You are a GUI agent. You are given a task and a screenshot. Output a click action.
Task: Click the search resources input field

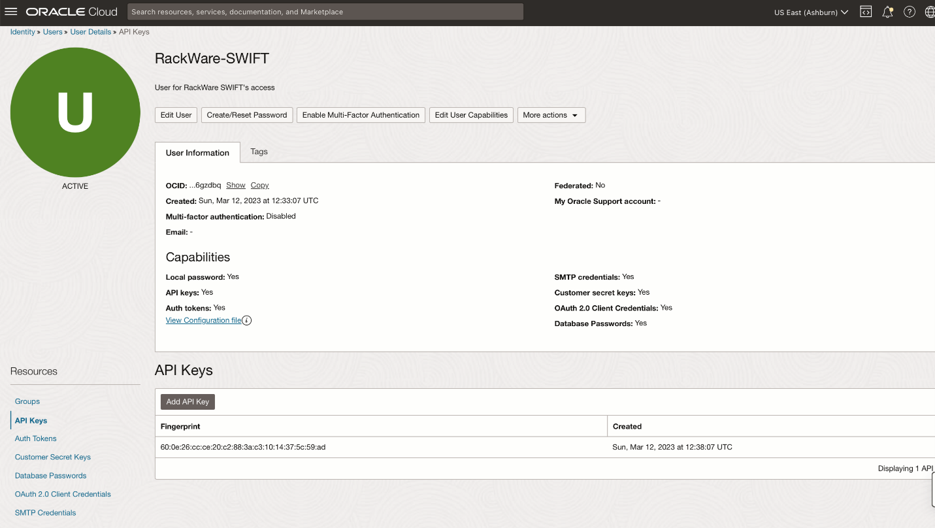pyautogui.click(x=325, y=12)
